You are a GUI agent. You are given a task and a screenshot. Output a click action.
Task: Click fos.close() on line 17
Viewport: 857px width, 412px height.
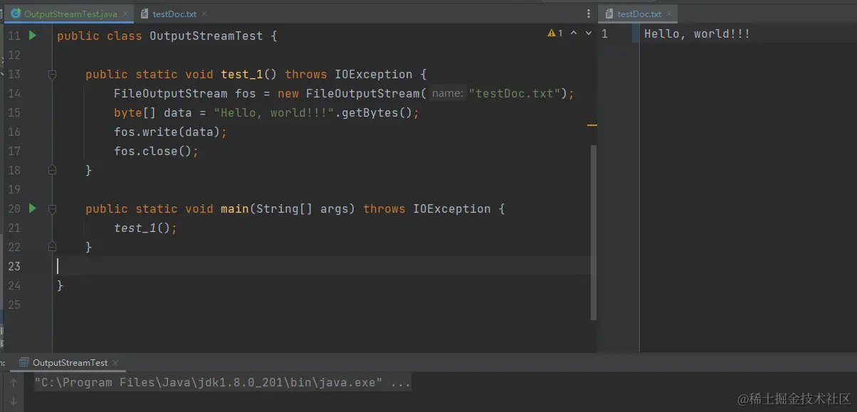point(153,151)
